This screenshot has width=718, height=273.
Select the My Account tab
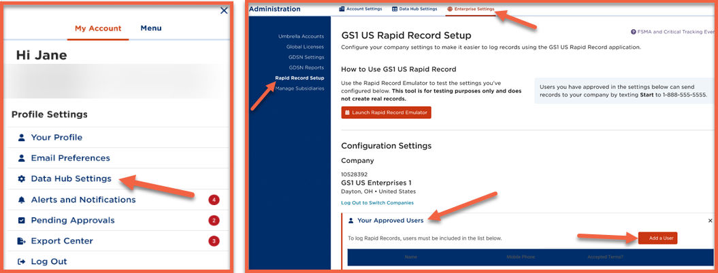tap(98, 29)
